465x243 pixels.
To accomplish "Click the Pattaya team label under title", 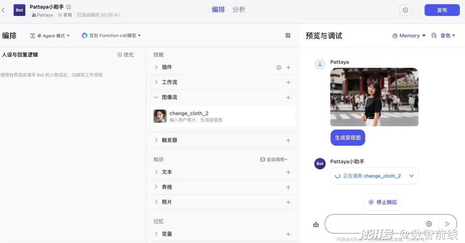I will point(42,15).
